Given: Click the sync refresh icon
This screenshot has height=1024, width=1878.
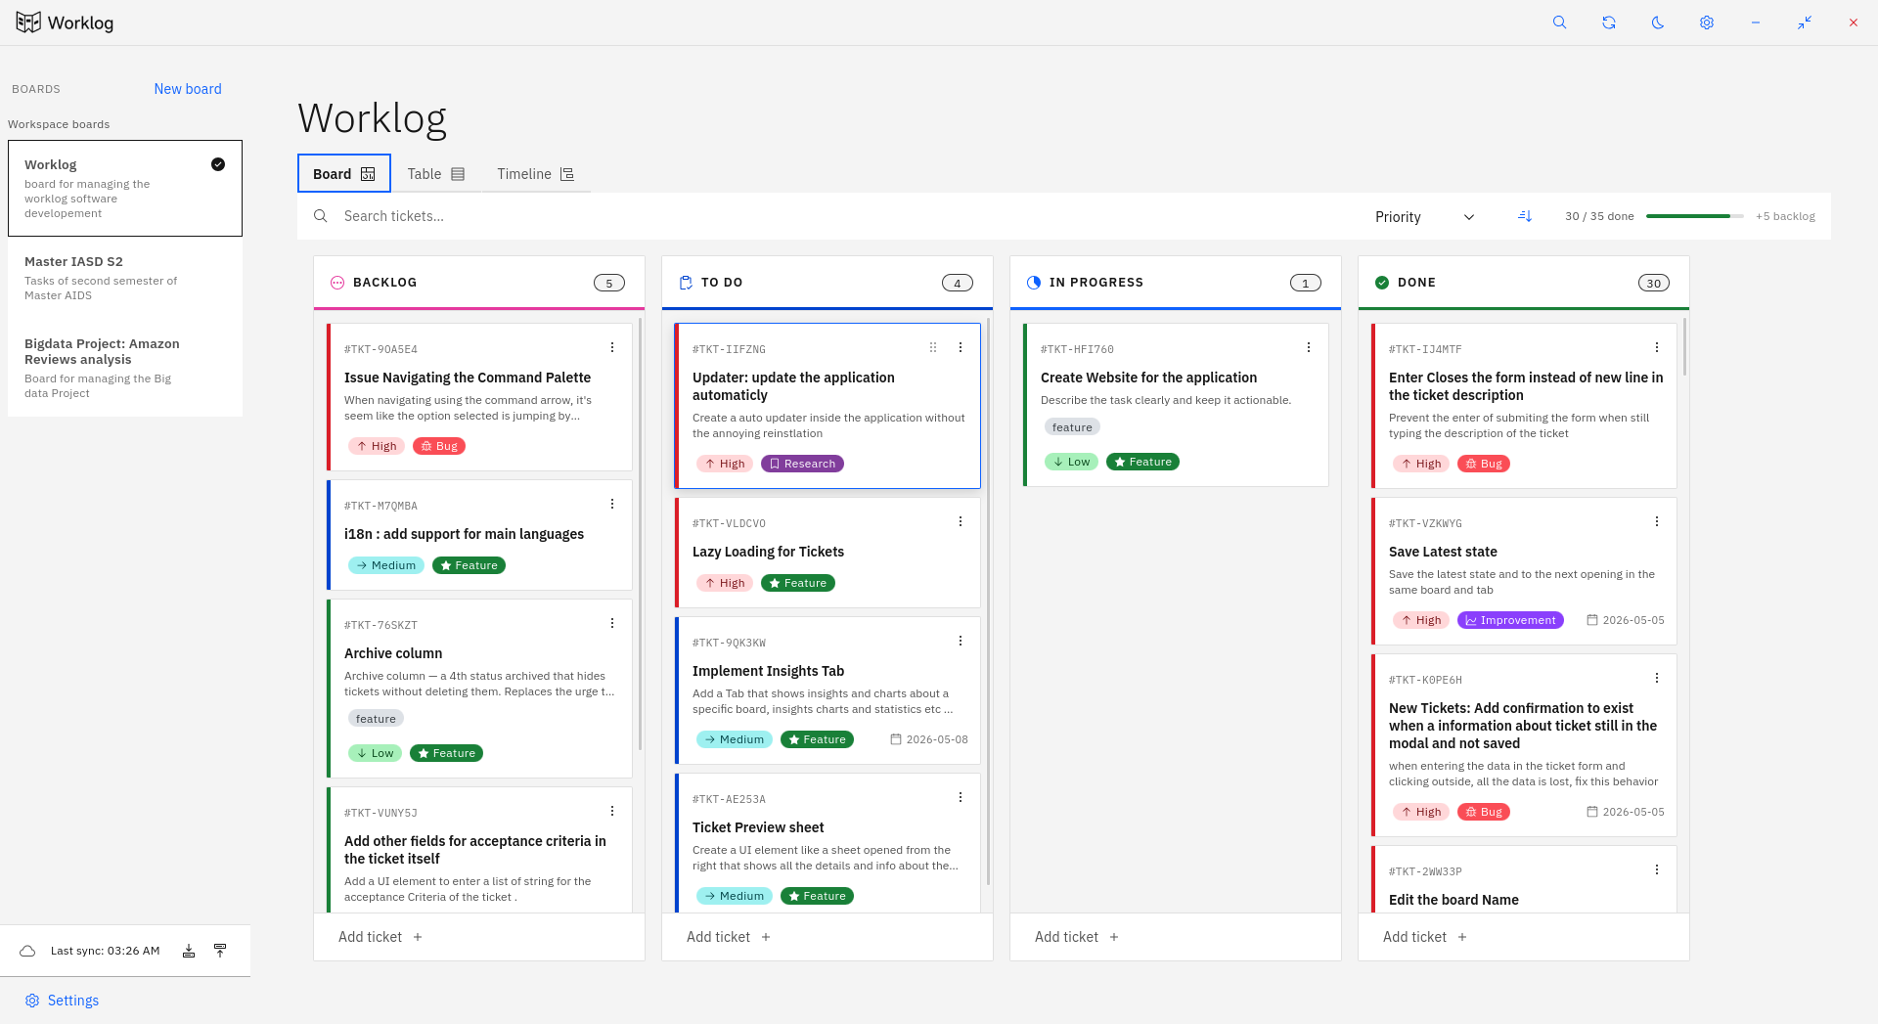Looking at the screenshot, I should 1609,22.
